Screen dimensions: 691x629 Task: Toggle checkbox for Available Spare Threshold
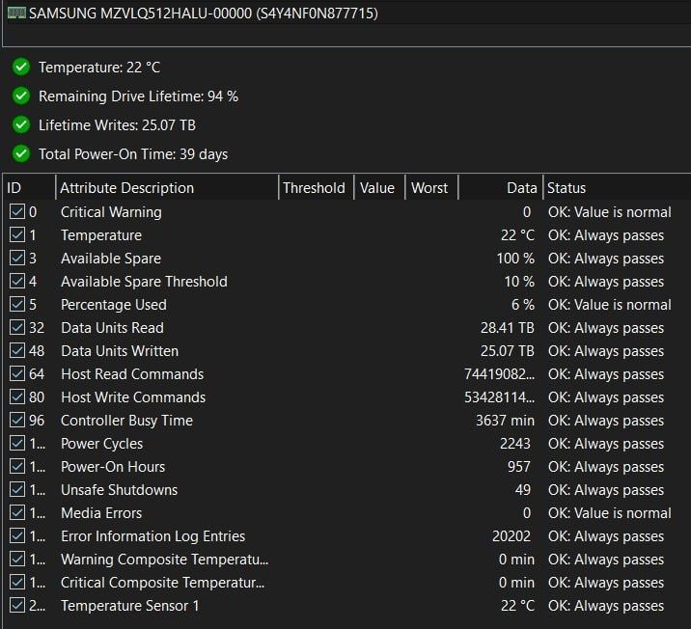17,281
